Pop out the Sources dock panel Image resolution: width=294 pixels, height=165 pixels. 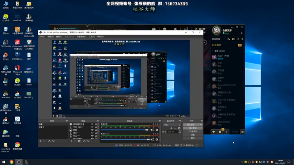(x=98, y=121)
